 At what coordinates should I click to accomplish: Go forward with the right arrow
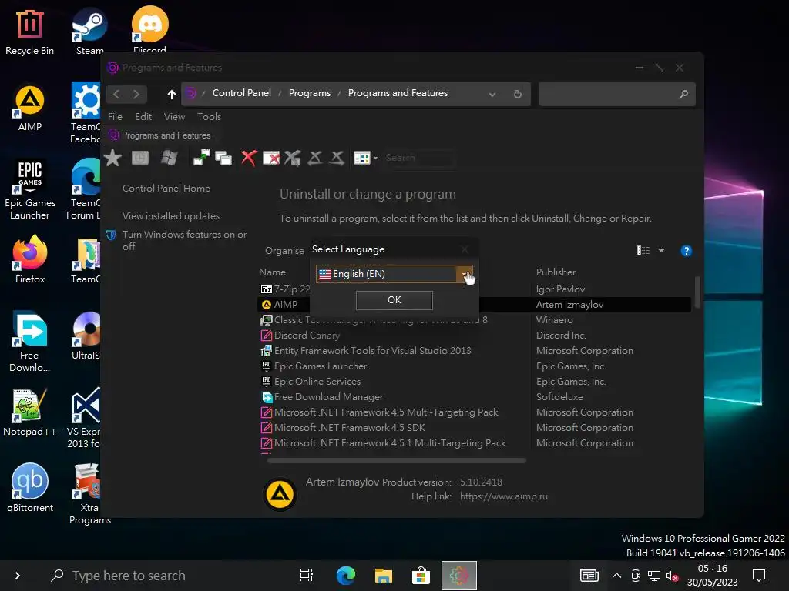click(x=136, y=94)
